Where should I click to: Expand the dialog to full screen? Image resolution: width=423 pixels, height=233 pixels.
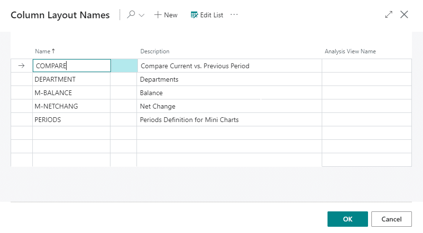tap(388, 14)
